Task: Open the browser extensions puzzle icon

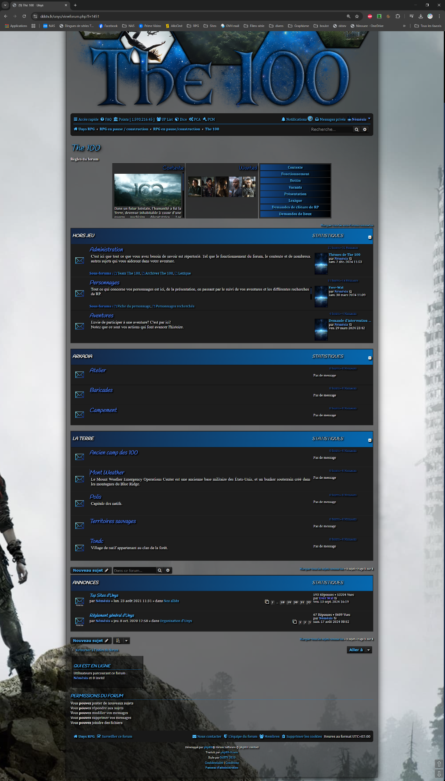Action: [x=398, y=16]
